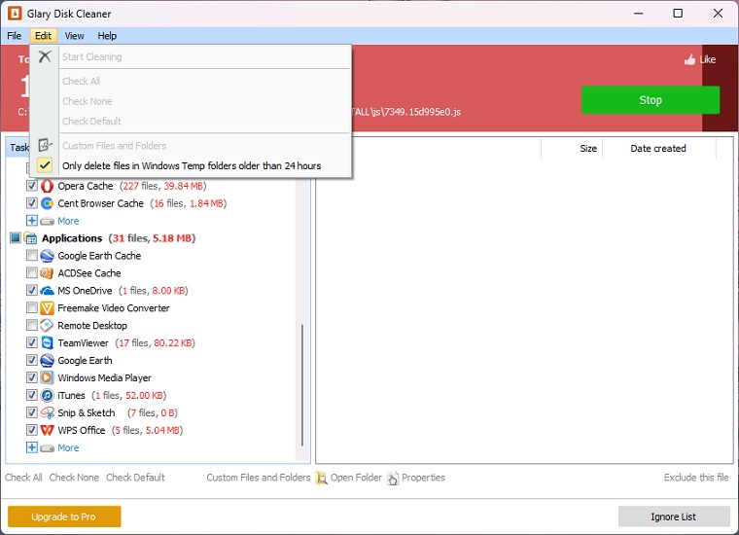Uncheck the MS OneDrive checkbox
Viewport: 739px width, 535px height.
[31, 291]
